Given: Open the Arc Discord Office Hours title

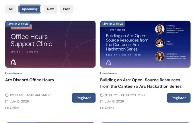Looking at the screenshot, I should click(x=30, y=80).
